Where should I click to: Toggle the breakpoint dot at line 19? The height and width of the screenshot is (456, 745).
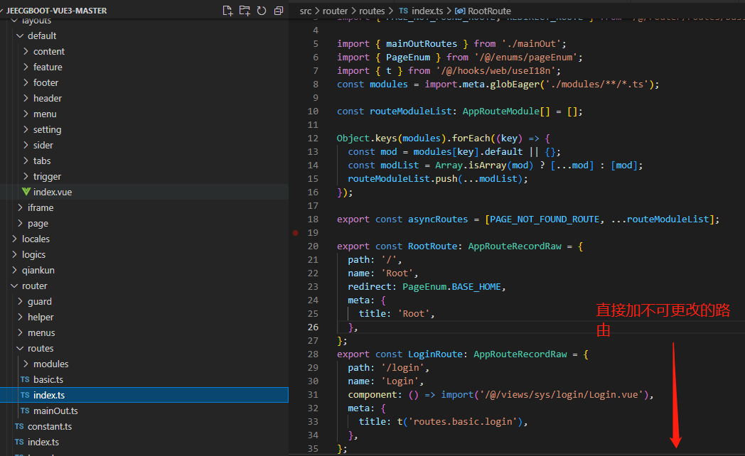tap(296, 233)
